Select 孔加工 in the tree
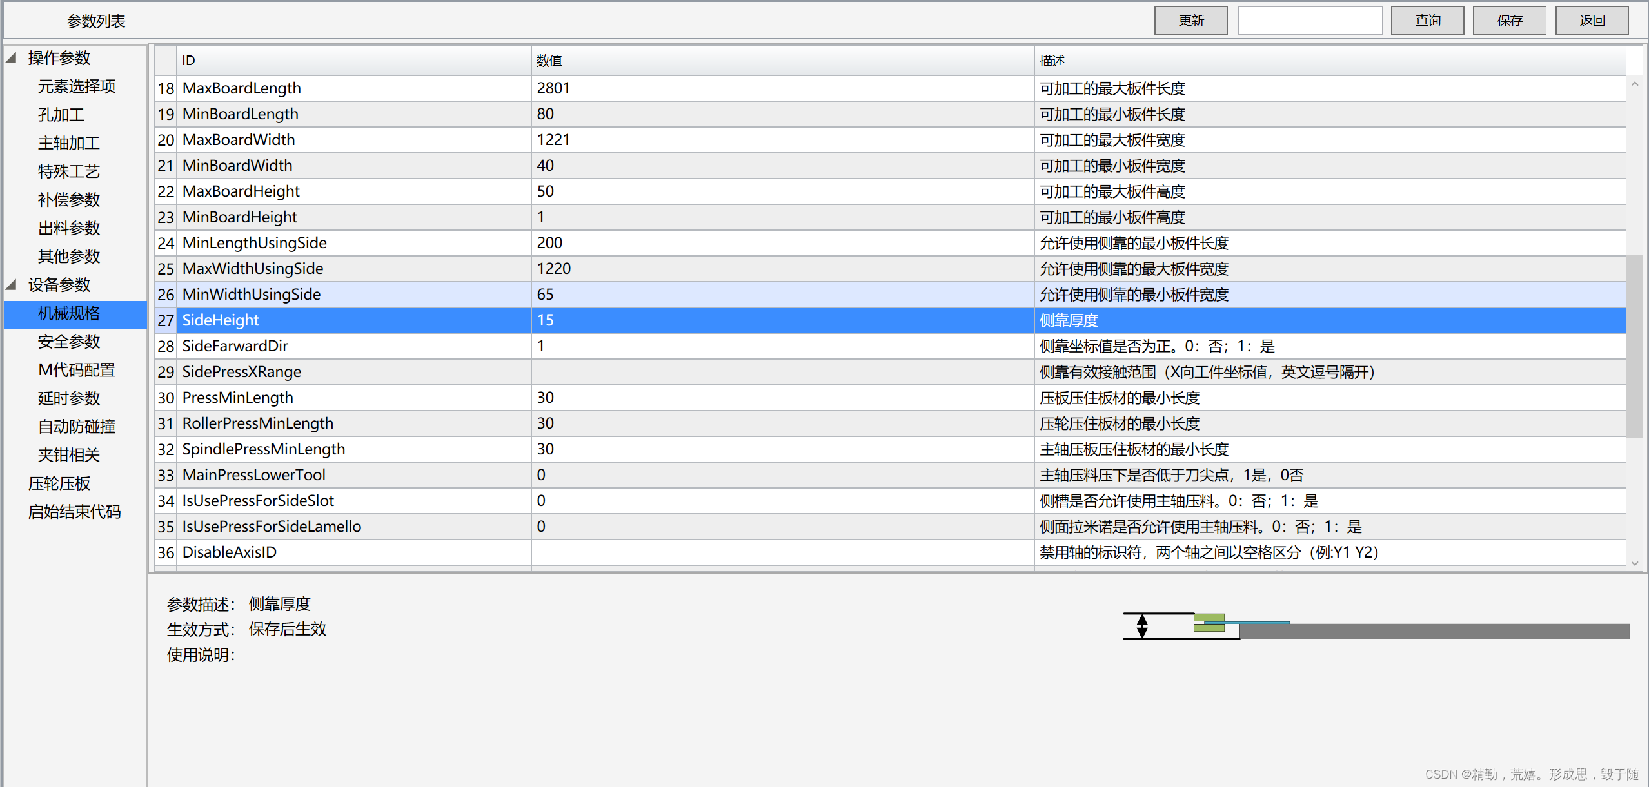 click(61, 114)
